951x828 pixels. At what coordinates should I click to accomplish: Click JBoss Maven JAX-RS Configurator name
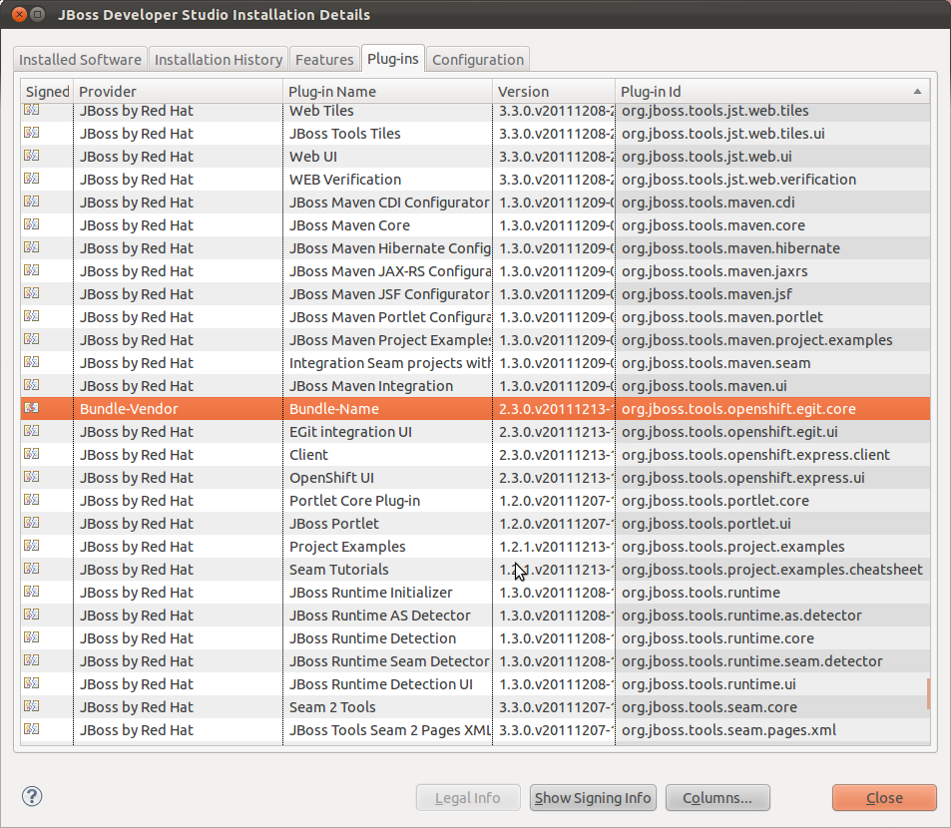point(390,271)
